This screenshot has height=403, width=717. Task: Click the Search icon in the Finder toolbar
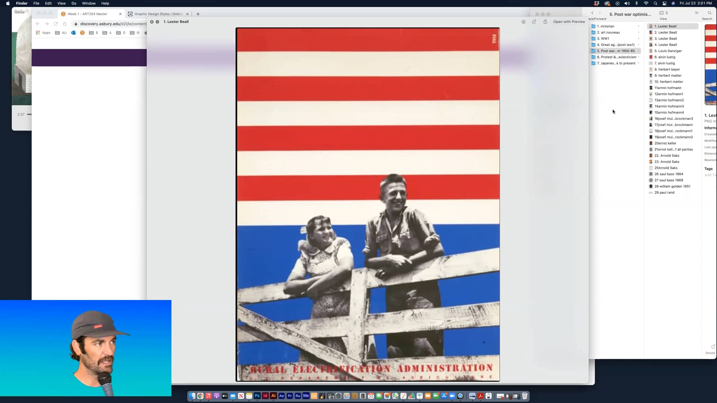(709, 13)
